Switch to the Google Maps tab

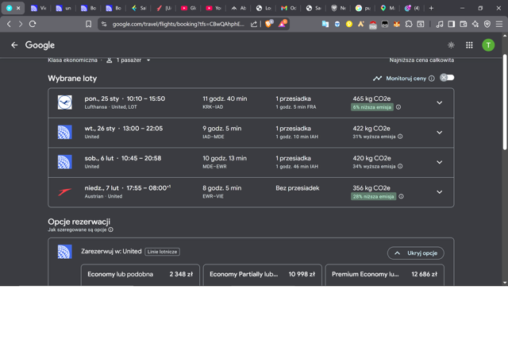click(x=388, y=8)
